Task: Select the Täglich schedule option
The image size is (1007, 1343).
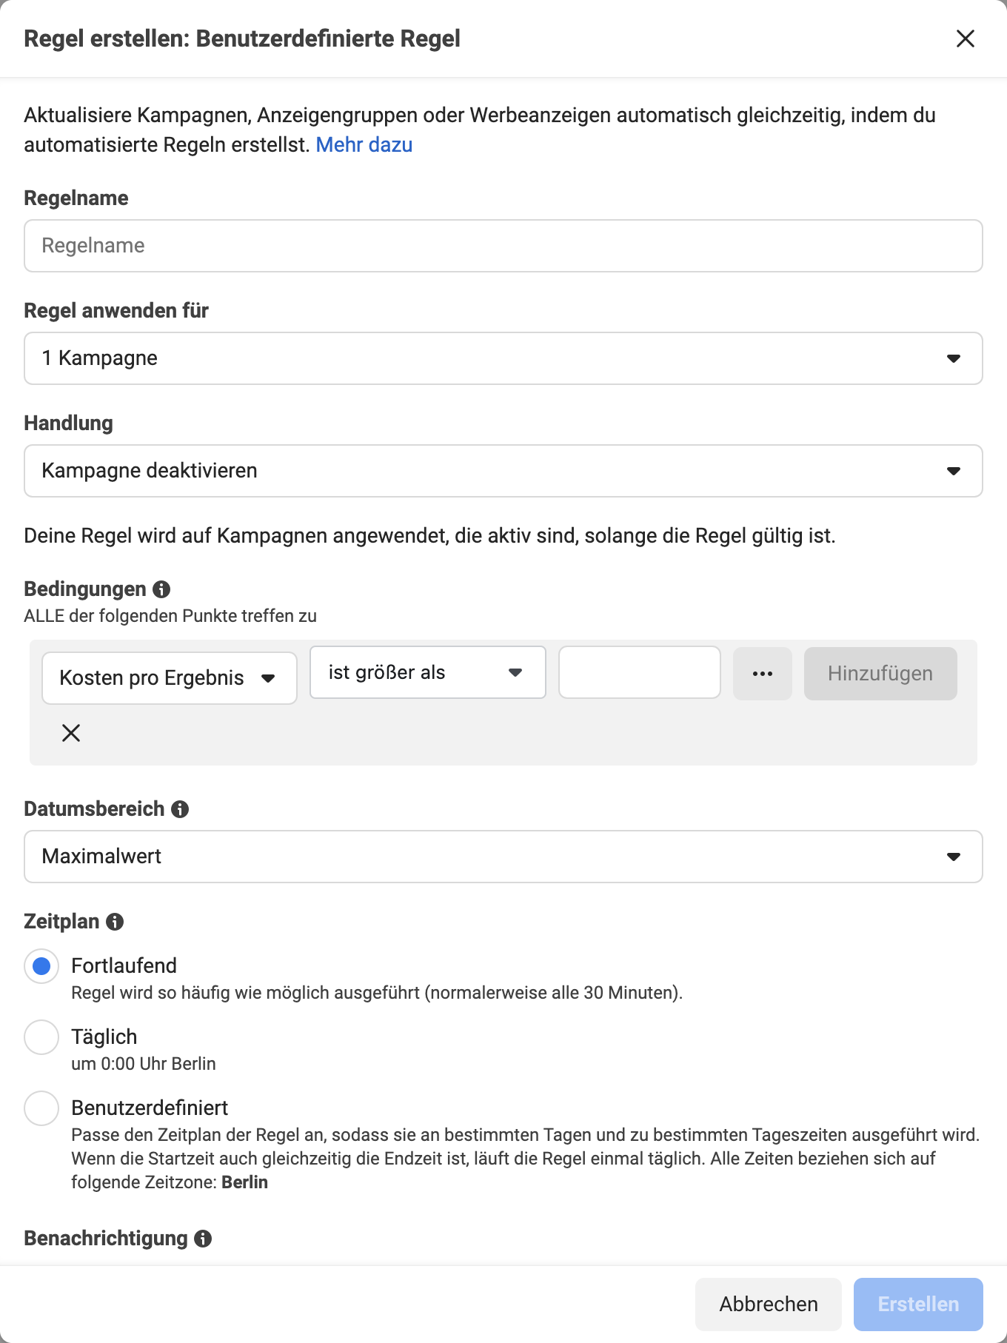Action: pyautogui.click(x=41, y=1037)
